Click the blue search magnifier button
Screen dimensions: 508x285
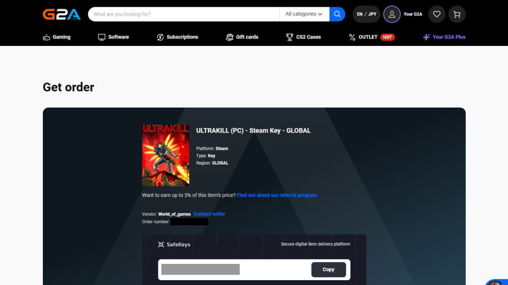[x=337, y=14]
